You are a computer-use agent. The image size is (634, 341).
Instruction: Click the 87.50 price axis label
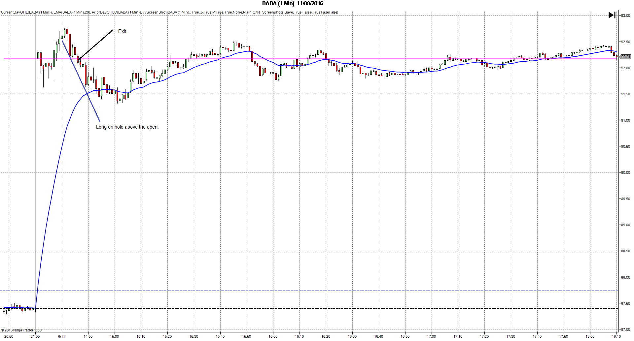tap(625, 303)
